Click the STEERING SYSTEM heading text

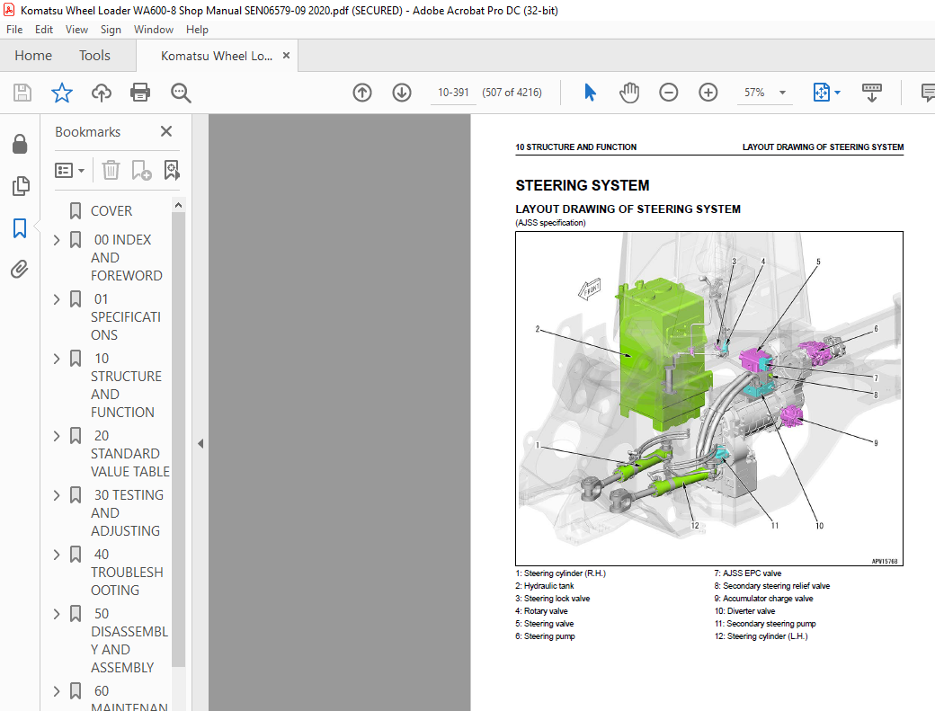[582, 185]
